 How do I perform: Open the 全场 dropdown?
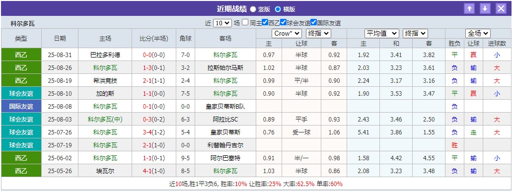[x=478, y=33]
